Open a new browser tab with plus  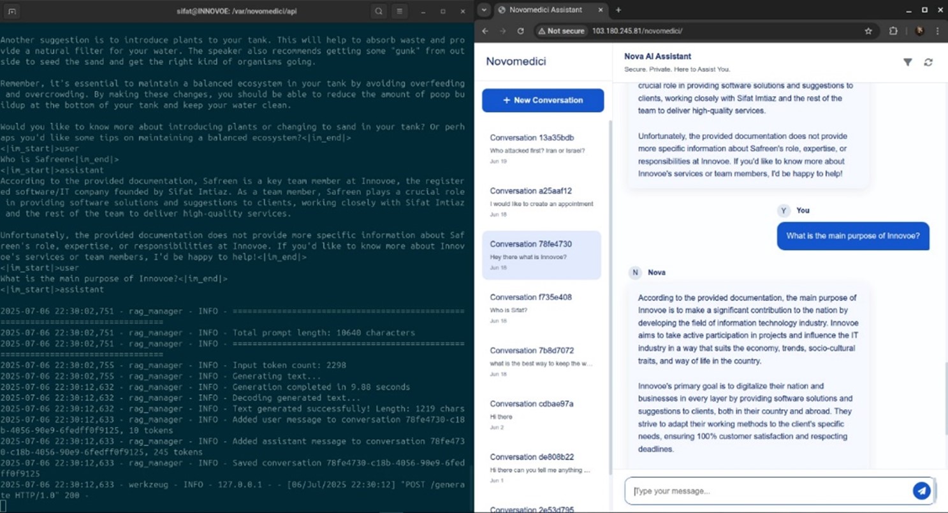(618, 10)
